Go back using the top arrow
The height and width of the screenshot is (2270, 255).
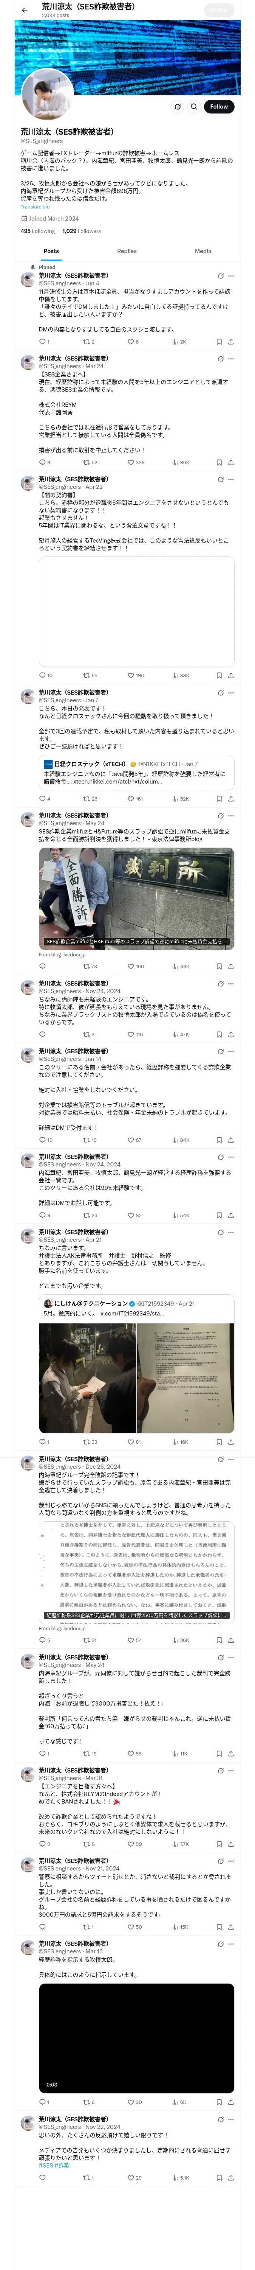(x=25, y=11)
